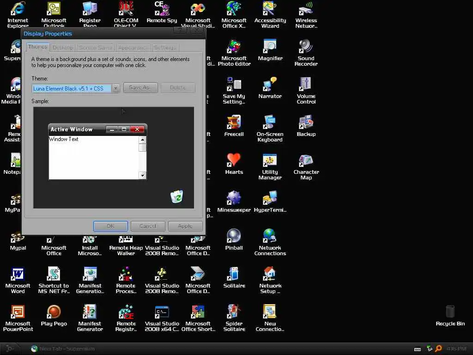Select the Wireless Network icon
The image size is (473, 355).
[306, 14]
